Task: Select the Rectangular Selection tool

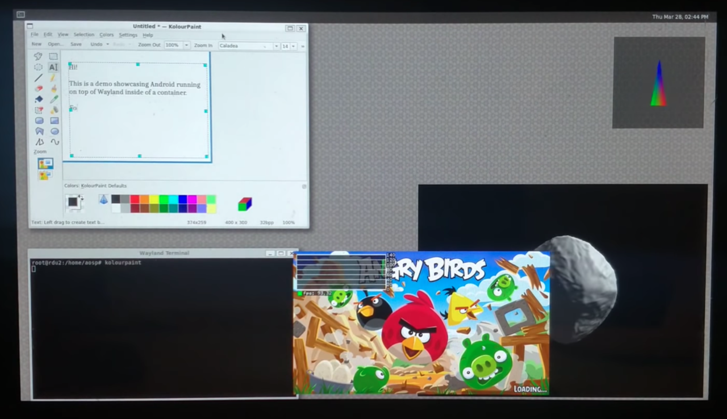Action: (53, 56)
